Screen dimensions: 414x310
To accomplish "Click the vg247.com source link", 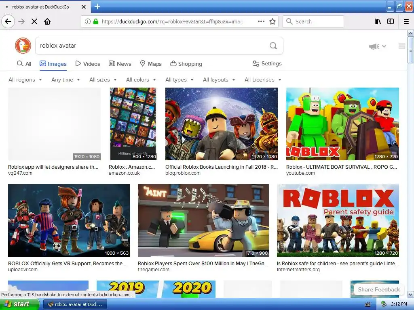I will pyautogui.click(x=20, y=173).
